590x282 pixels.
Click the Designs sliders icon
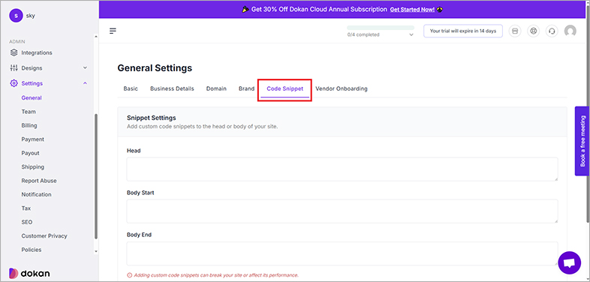click(x=14, y=68)
